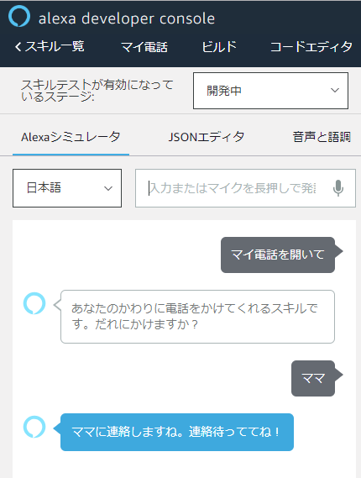Click Alexa avatar beside ママに連絡 response
The height and width of the screenshot is (478, 361).
pos(34,427)
